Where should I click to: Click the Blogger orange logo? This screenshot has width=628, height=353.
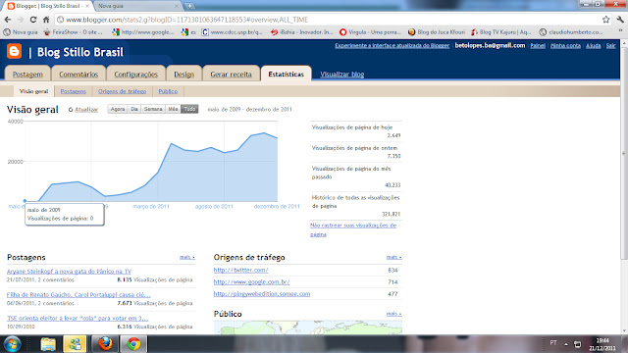pos(14,51)
